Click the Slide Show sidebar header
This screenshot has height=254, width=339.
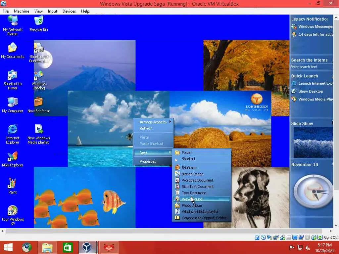[302, 124]
